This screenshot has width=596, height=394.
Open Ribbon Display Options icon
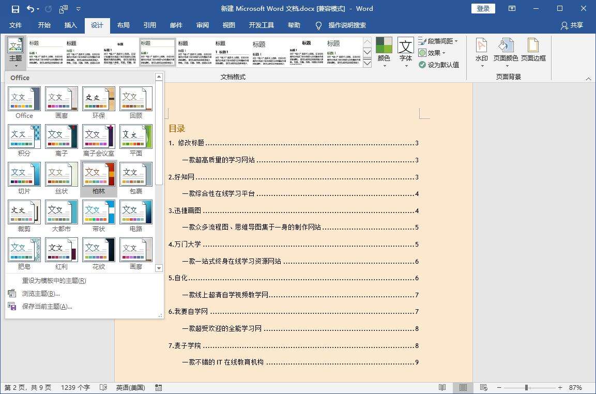click(512, 9)
